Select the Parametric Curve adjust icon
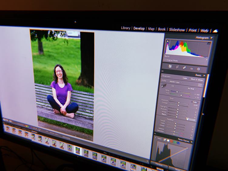Screen dimensions: 228x171 tap(165, 140)
